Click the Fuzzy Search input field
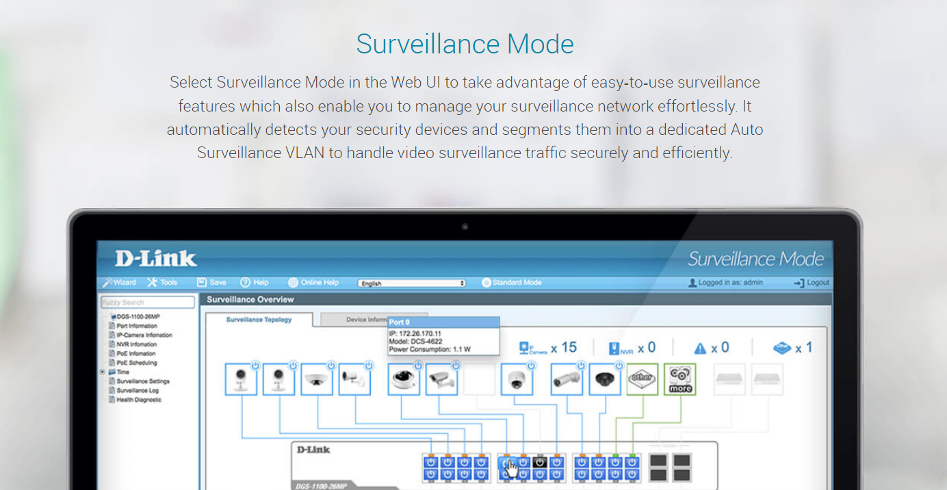Screen dimensions: 947x490 point(148,302)
